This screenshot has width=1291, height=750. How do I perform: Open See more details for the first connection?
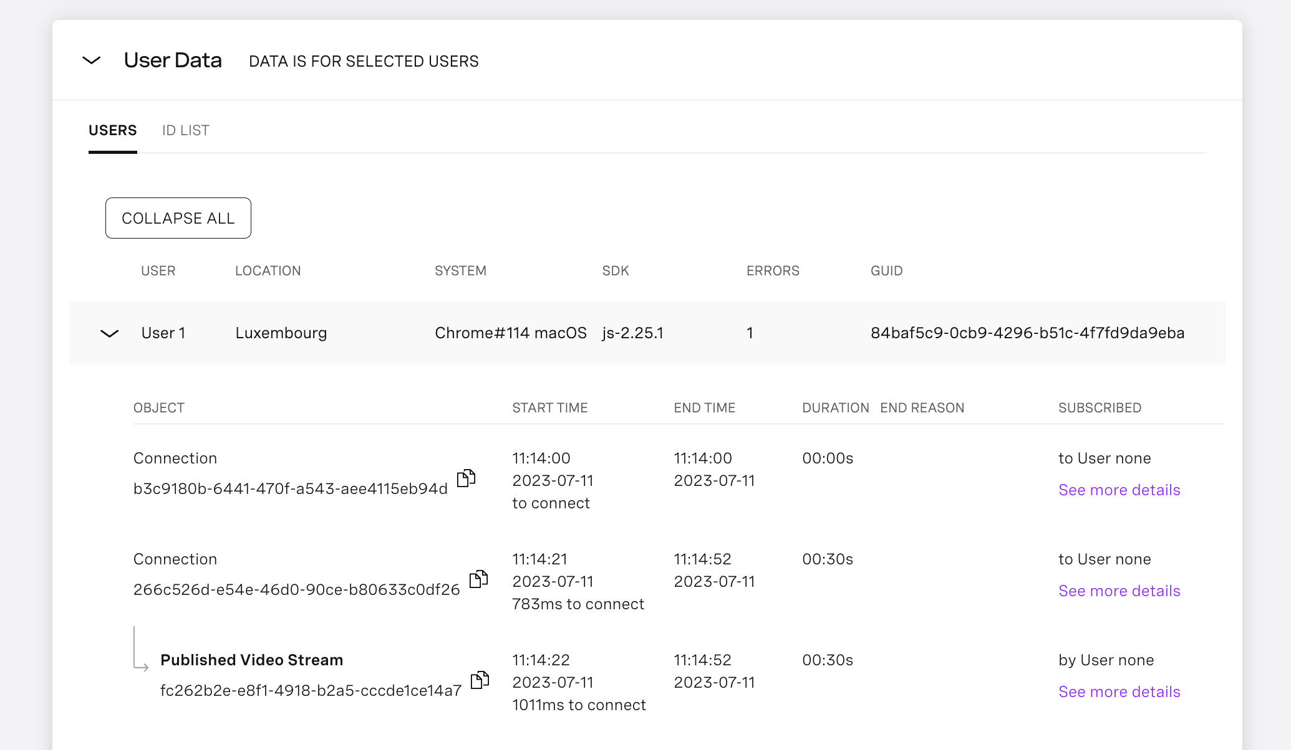click(x=1119, y=490)
